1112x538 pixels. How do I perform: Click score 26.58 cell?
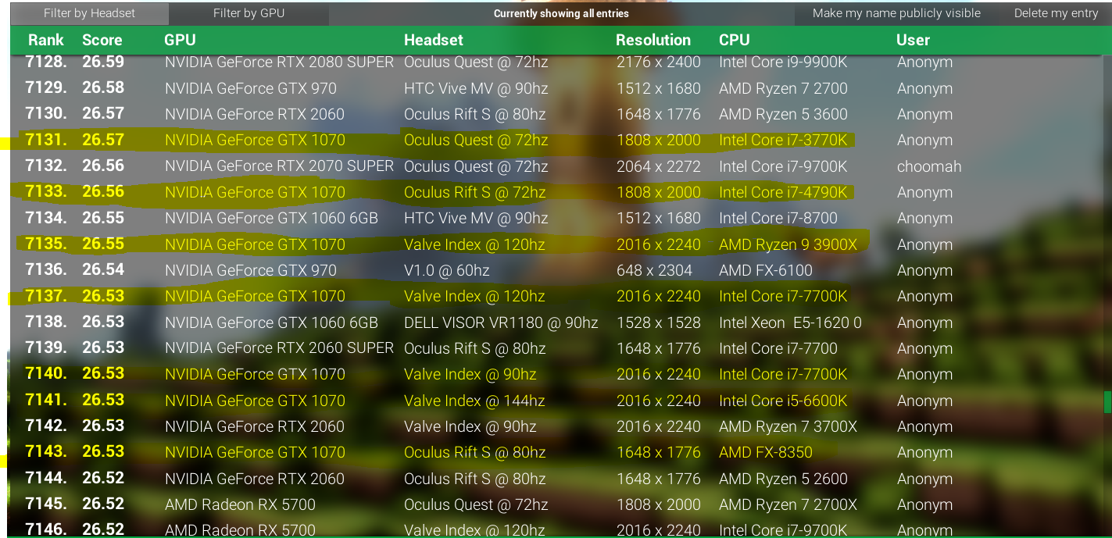[103, 88]
